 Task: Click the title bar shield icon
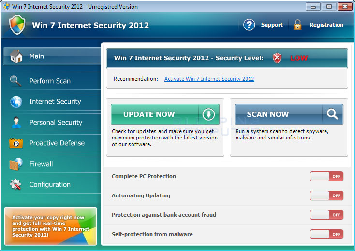(6, 6)
